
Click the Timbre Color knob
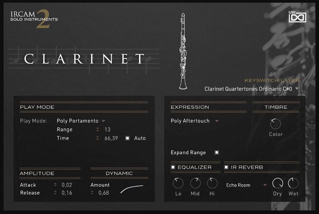[x=276, y=124]
